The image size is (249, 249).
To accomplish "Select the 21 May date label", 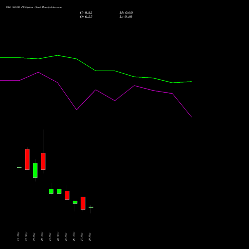I will tap(50, 237).
